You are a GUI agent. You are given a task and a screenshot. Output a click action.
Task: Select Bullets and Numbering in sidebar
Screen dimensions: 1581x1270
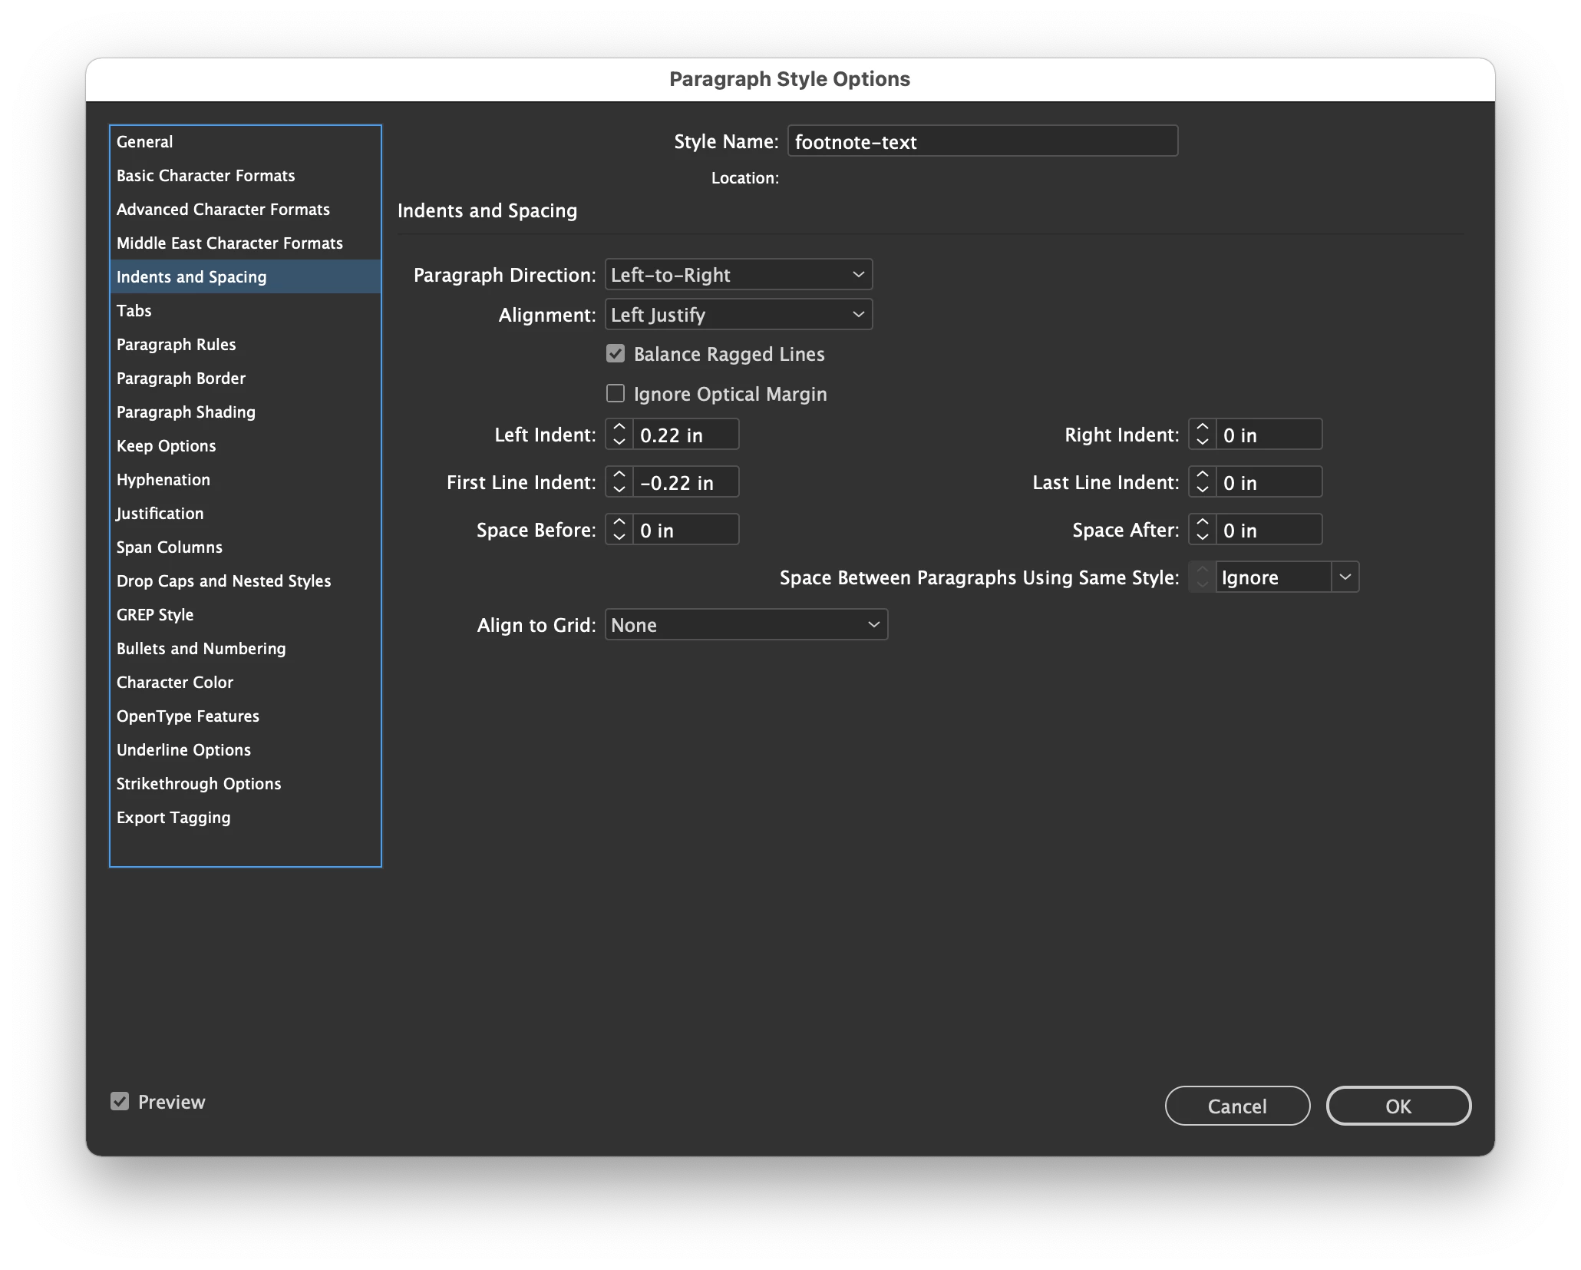[201, 649]
